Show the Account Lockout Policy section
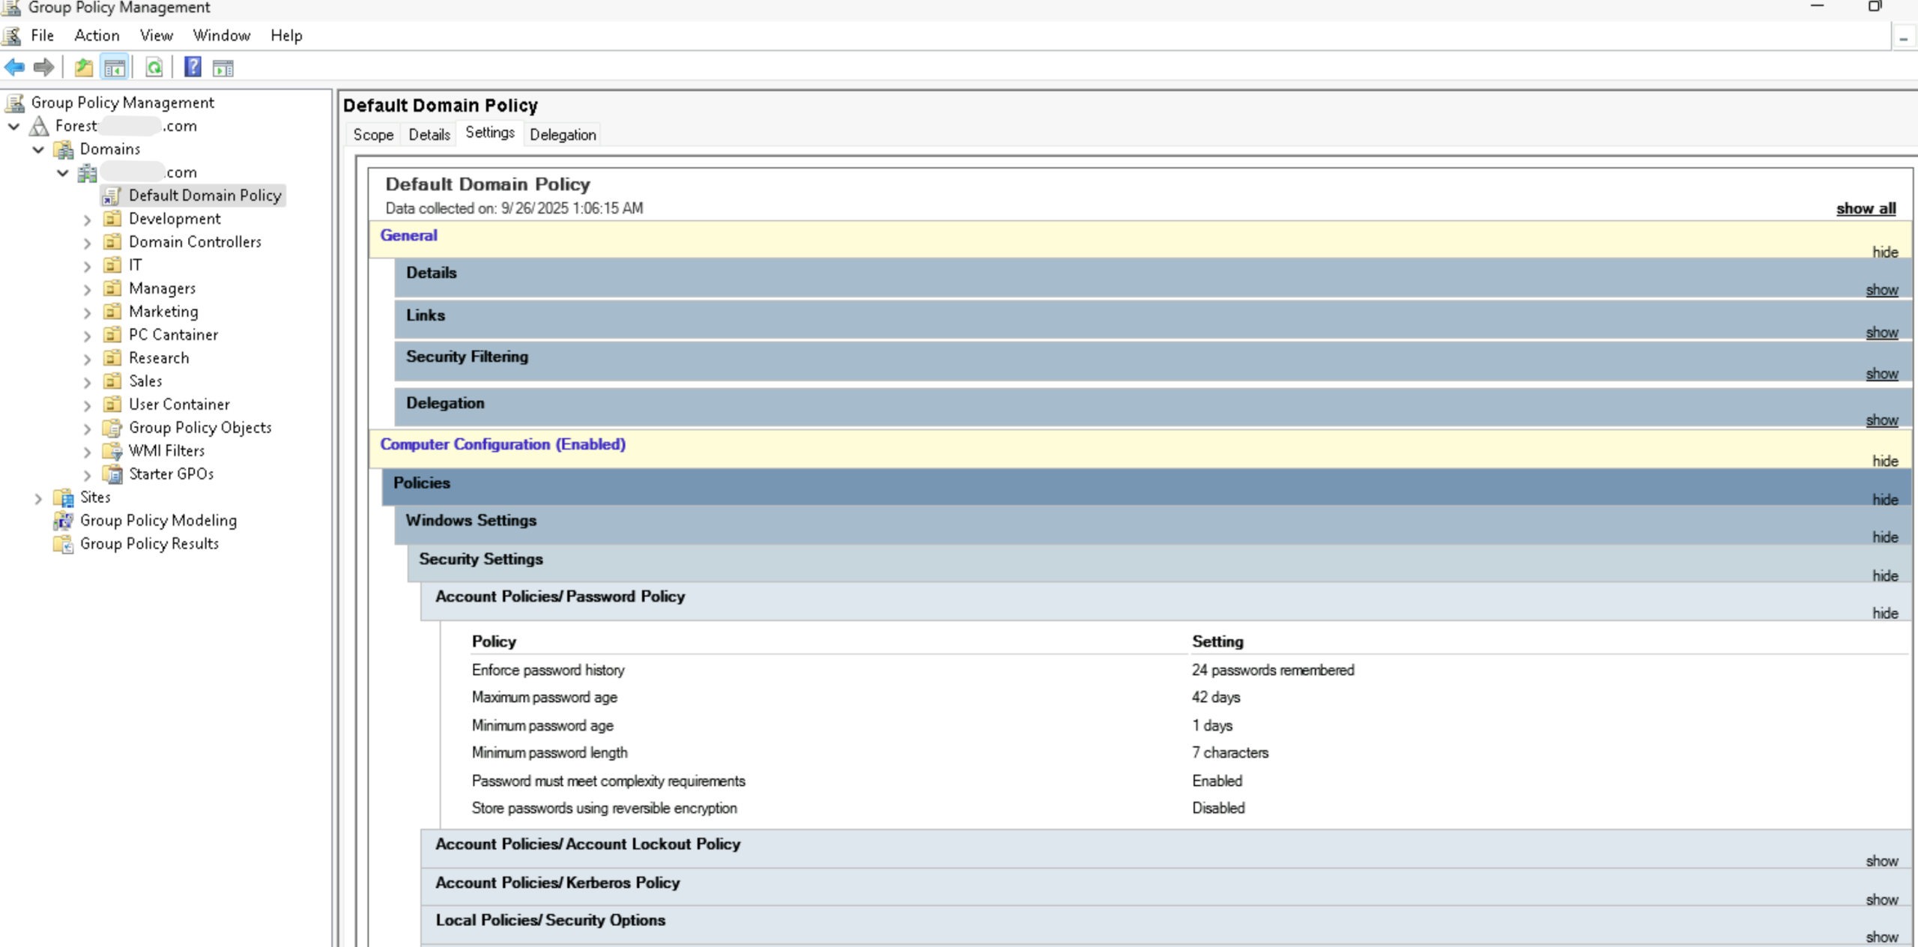Screen dimensions: 1918x947 click(1881, 861)
